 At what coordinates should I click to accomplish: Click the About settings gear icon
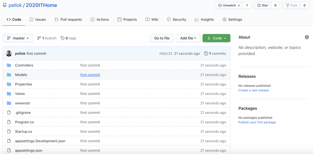307,37
